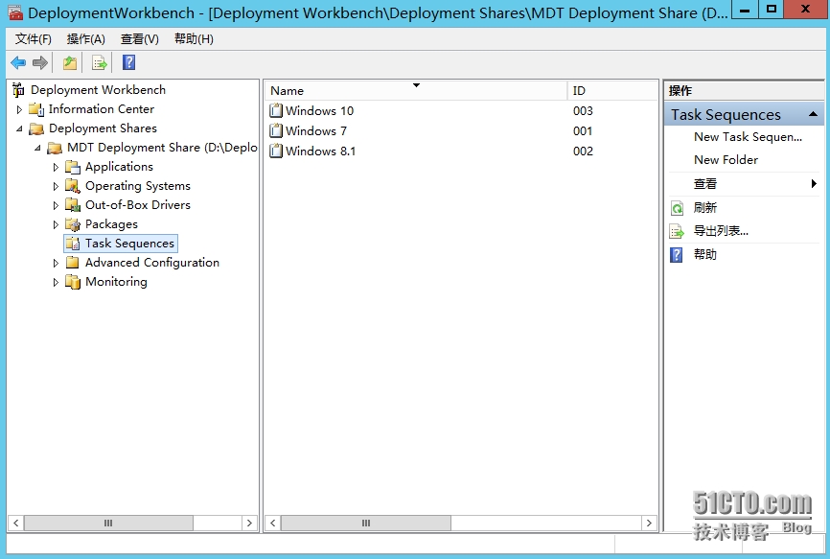
Task: Select Operating Systems tree label
Action: 138,186
